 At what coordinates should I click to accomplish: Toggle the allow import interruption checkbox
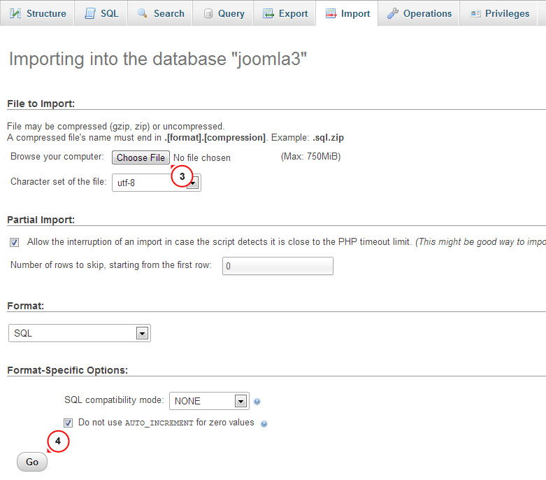[14, 242]
